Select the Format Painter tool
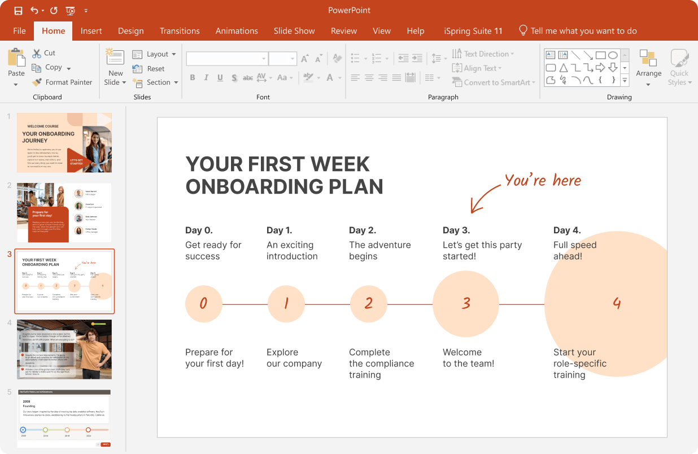Image resolution: width=698 pixels, height=454 pixels. (62, 82)
